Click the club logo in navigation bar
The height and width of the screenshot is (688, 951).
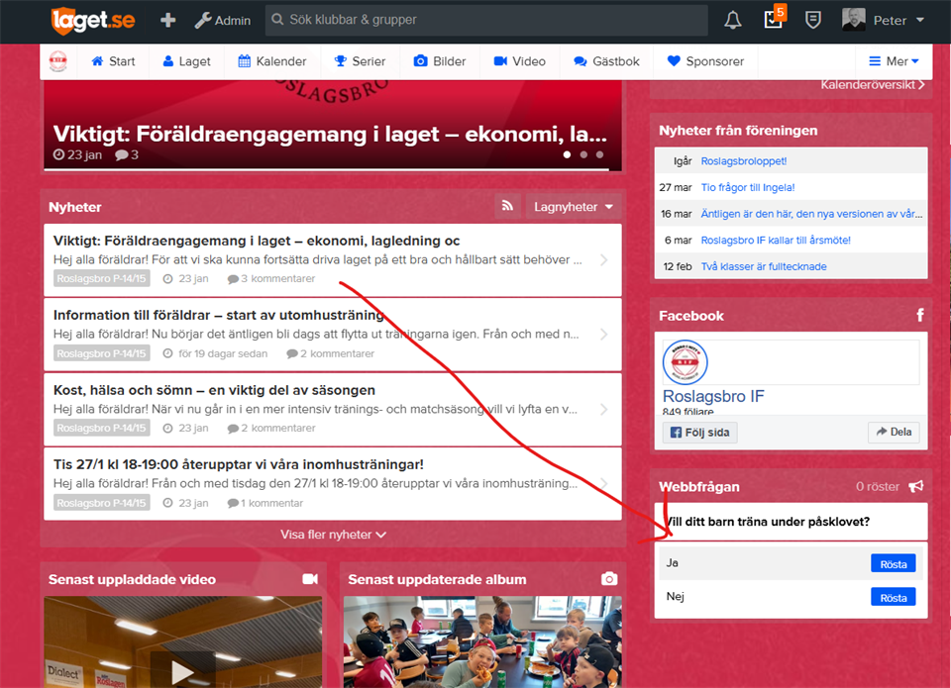58,61
